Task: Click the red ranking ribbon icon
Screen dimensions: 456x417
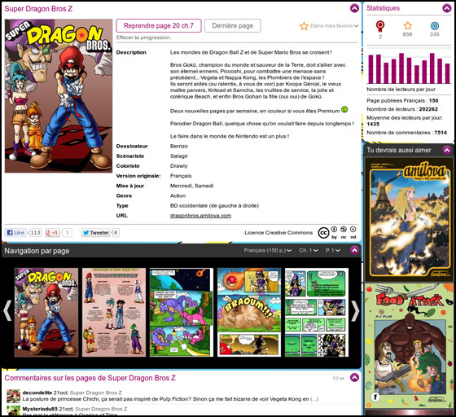Action: pos(379,26)
